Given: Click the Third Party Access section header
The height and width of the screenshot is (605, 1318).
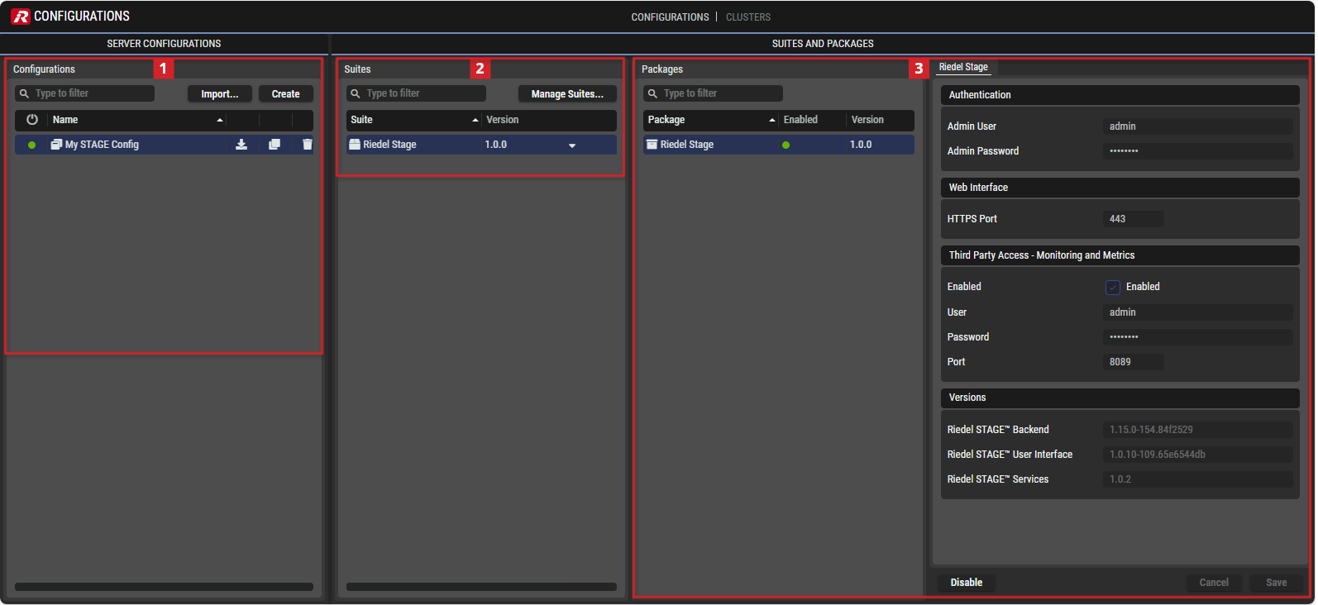Looking at the screenshot, I should click(1120, 255).
